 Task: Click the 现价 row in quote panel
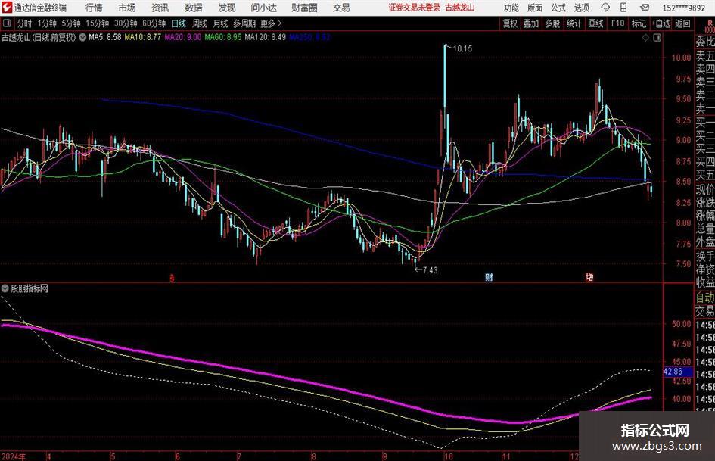point(705,189)
